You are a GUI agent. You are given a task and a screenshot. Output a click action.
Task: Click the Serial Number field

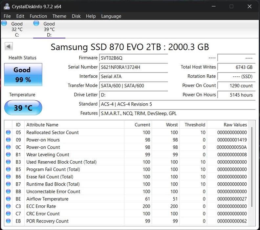(x=134, y=67)
